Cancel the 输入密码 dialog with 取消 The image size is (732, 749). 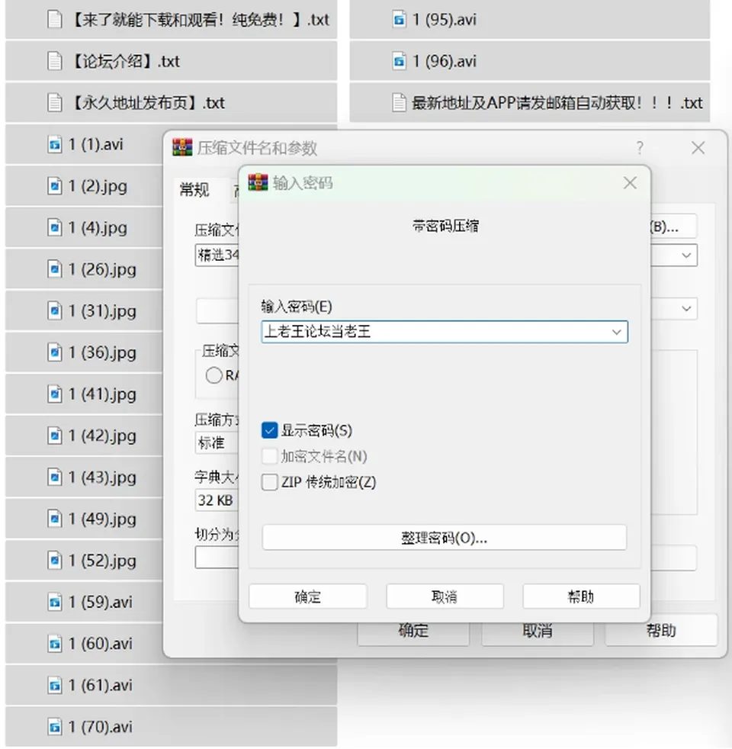[445, 596]
